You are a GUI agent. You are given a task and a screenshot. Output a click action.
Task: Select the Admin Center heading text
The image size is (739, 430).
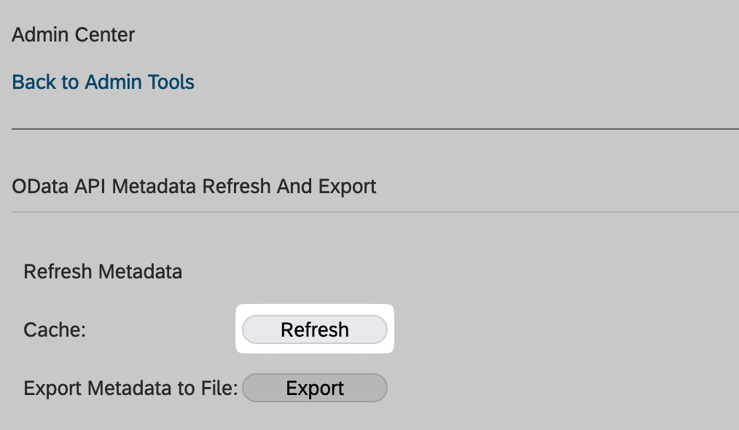tap(73, 35)
